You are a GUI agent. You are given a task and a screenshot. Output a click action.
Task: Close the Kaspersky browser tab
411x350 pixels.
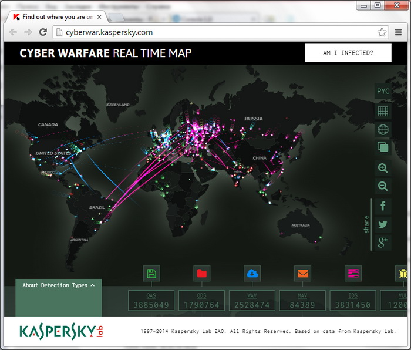99,17
